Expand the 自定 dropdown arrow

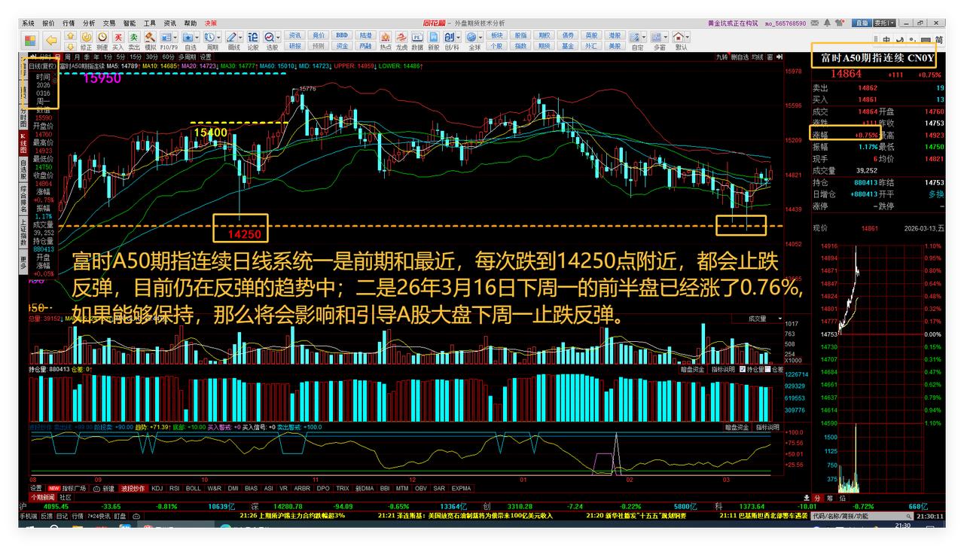click(x=645, y=37)
